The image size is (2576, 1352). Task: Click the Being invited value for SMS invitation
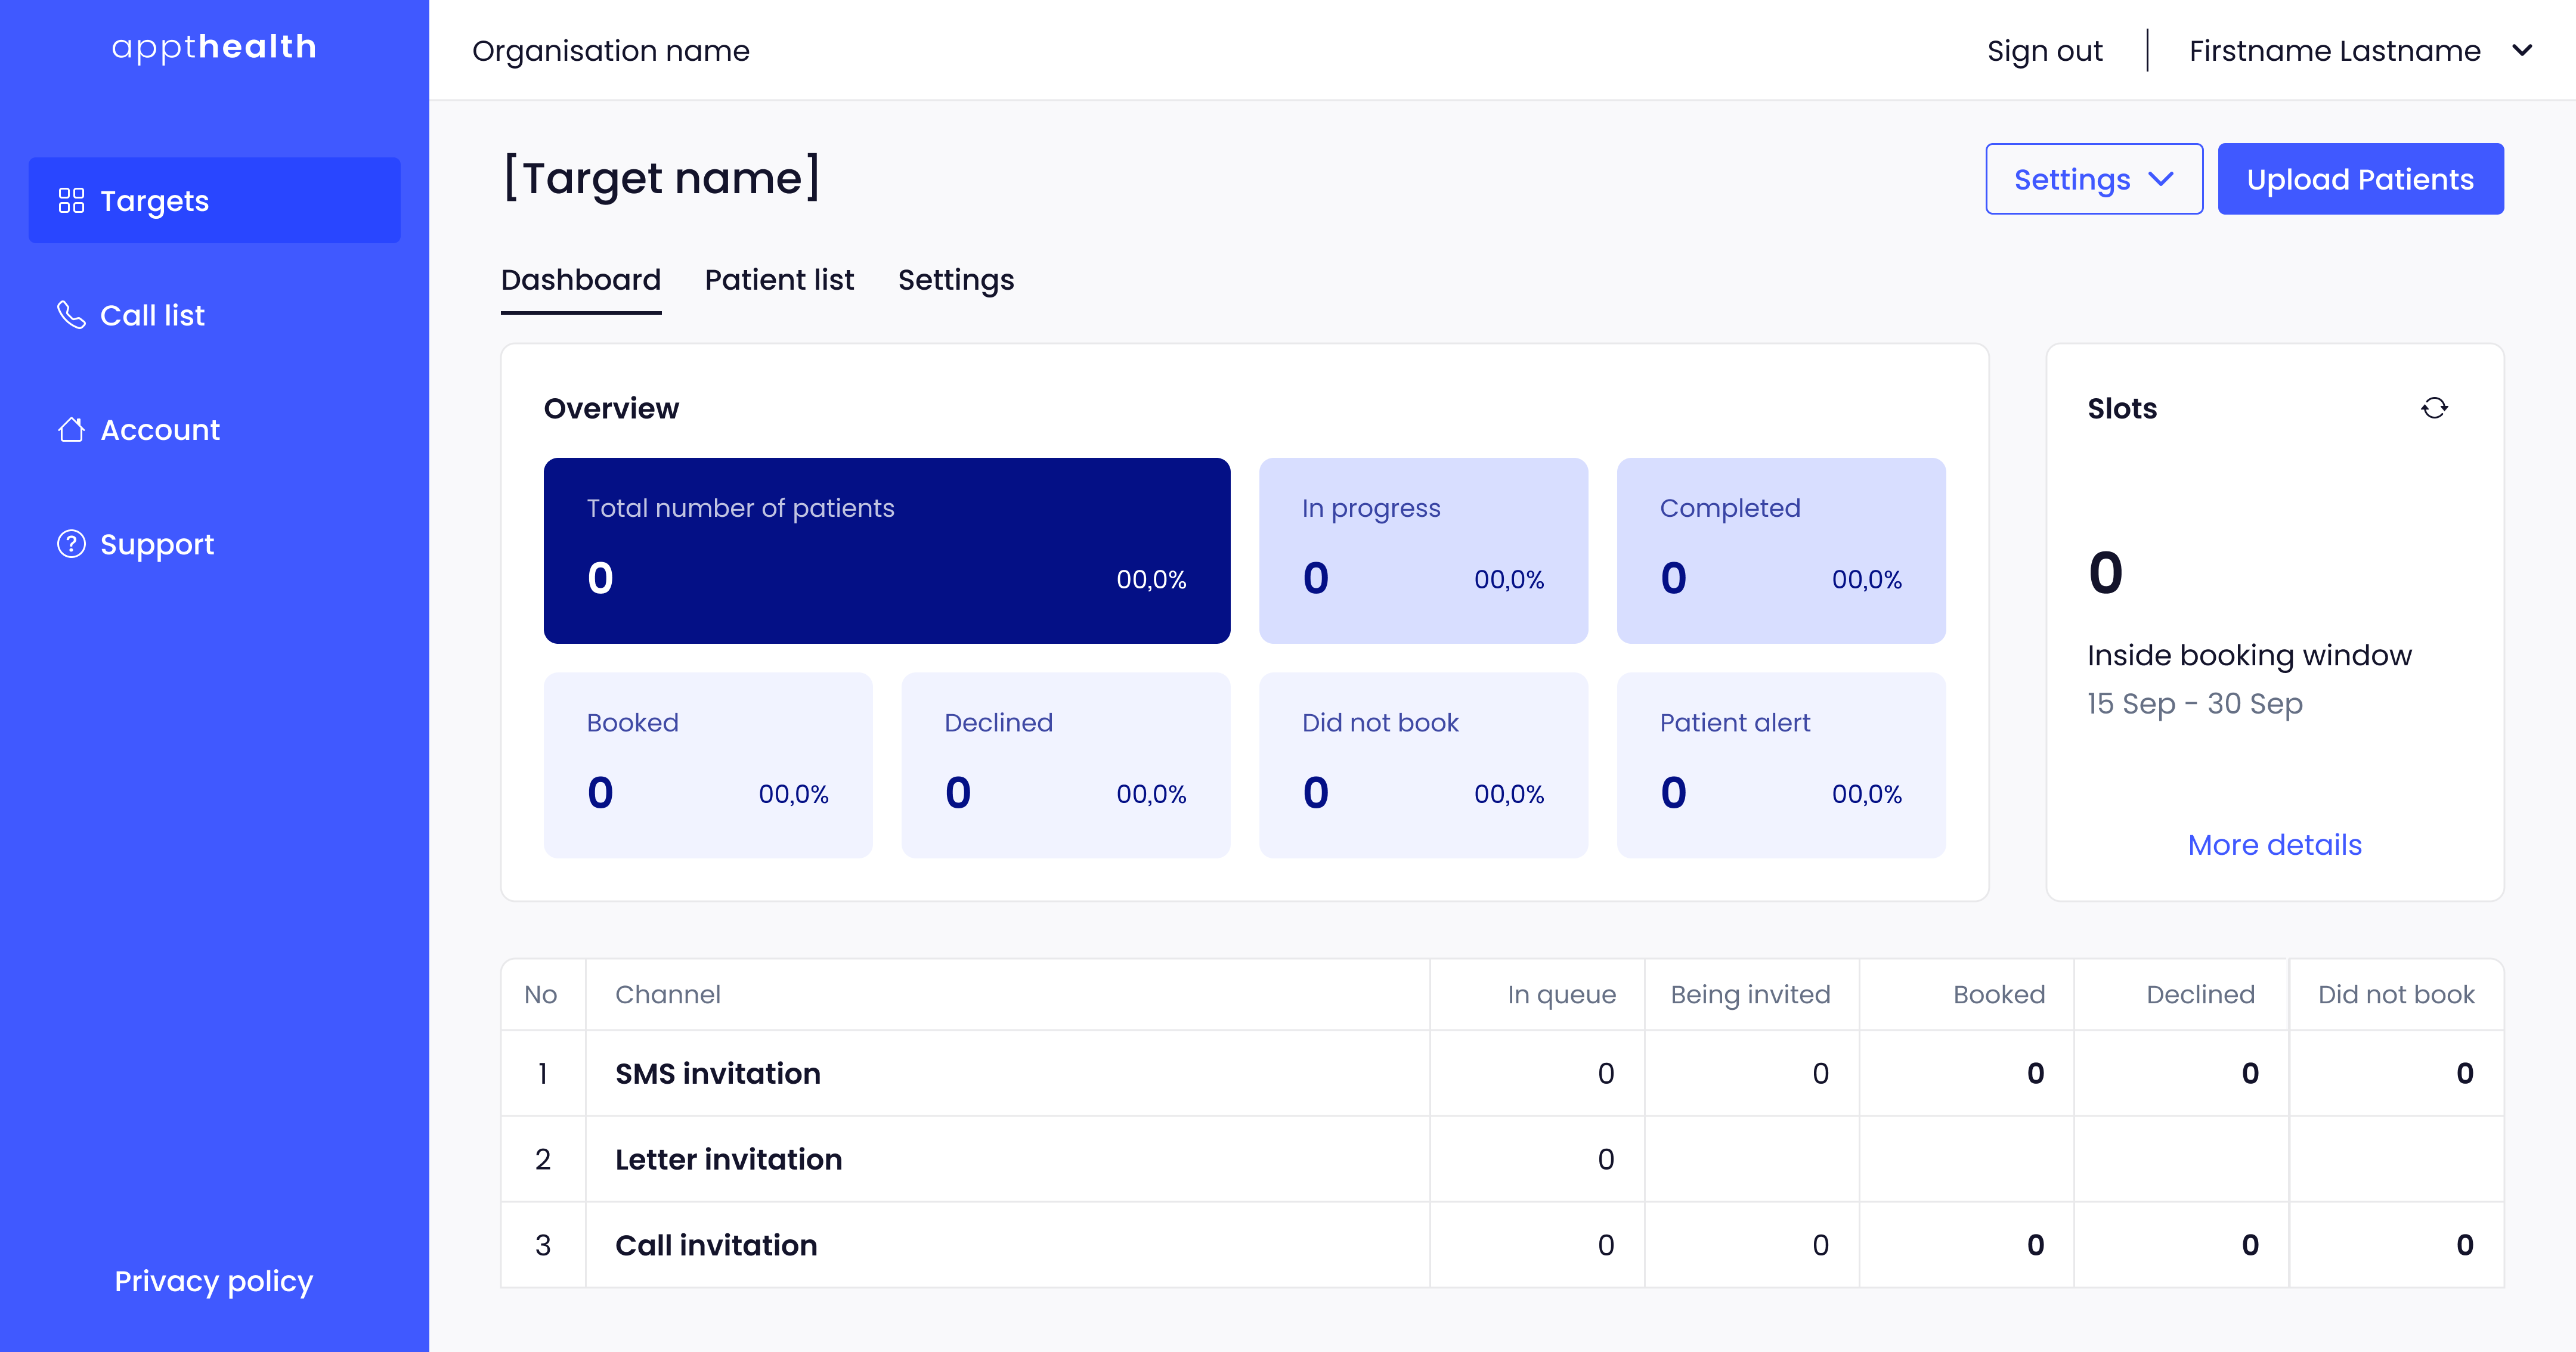pos(1820,1073)
